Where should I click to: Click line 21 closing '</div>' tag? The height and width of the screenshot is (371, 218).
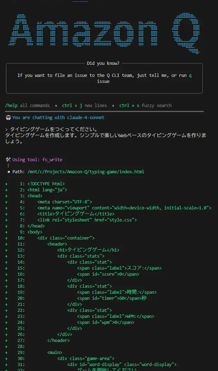click(75, 304)
